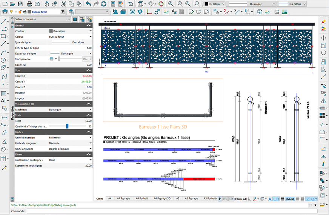This screenshot has width=329, height=215.
Task: Click the Cut scissors icon
Action: pos(63,4)
